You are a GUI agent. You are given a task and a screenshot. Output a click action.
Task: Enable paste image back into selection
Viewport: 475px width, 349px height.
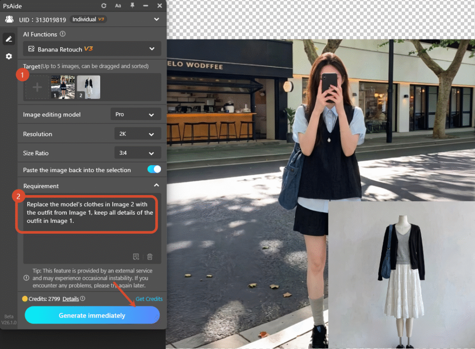(153, 170)
